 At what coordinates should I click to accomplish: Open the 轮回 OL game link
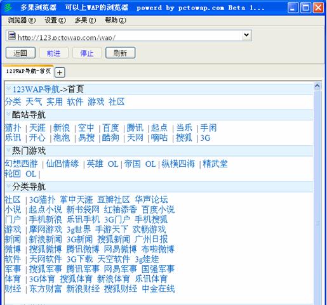(x=20, y=174)
